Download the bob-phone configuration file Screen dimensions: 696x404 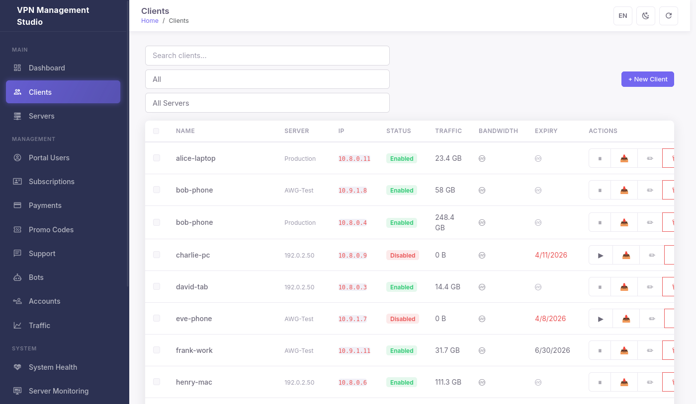click(624, 190)
